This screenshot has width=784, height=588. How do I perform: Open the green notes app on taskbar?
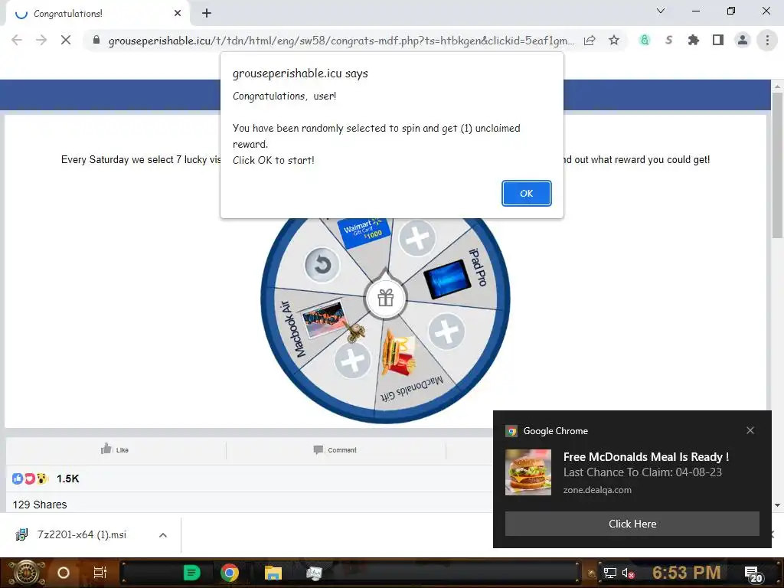(191, 573)
